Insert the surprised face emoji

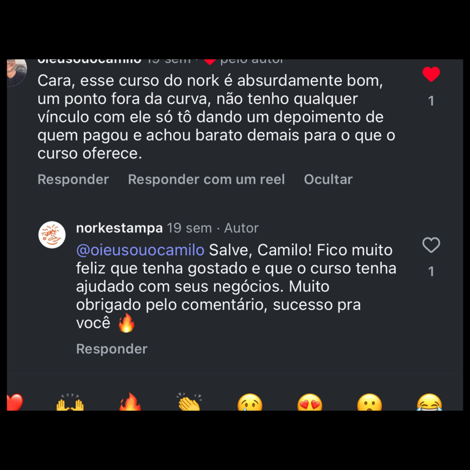(369, 402)
